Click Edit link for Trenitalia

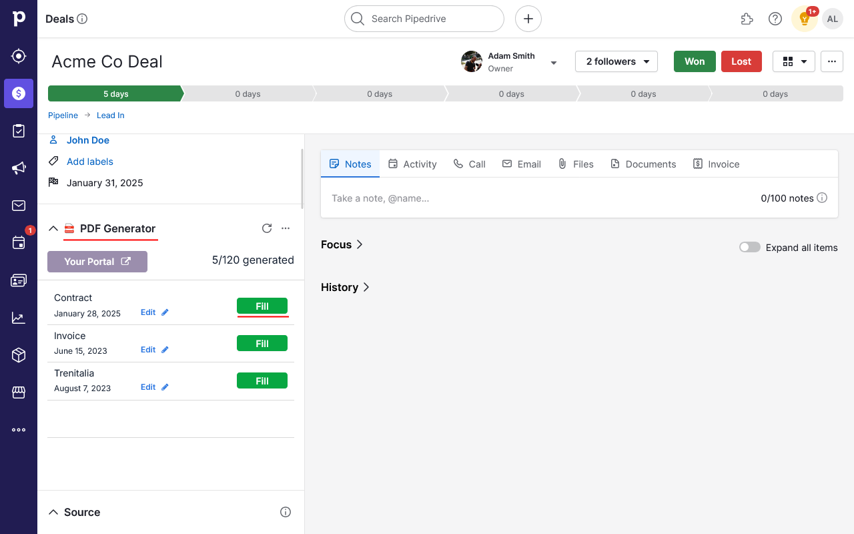click(x=148, y=387)
